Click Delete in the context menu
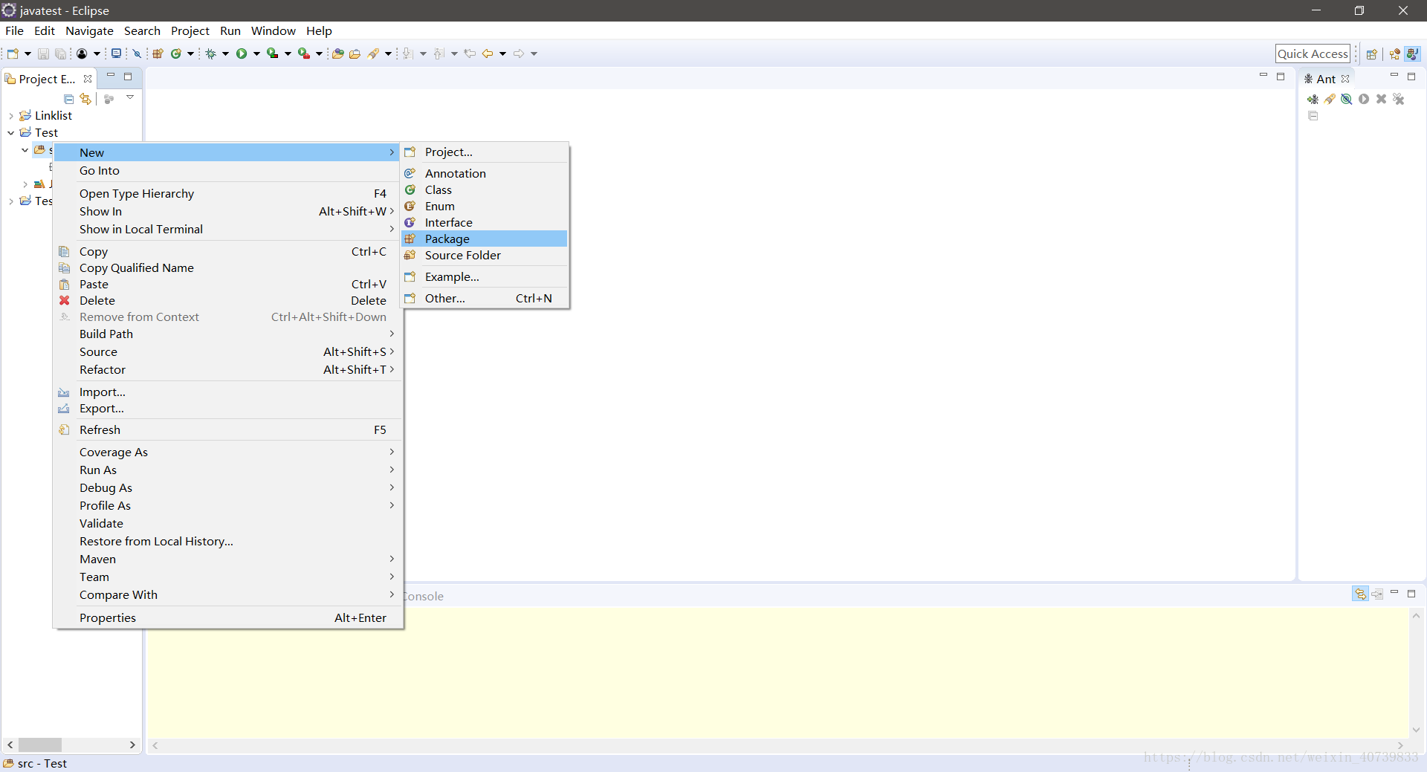The height and width of the screenshot is (772, 1427). click(x=228, y=300)
